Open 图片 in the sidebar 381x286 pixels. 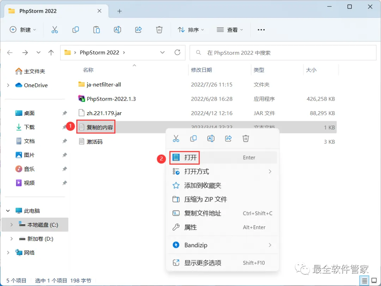(x=25, y=155)
